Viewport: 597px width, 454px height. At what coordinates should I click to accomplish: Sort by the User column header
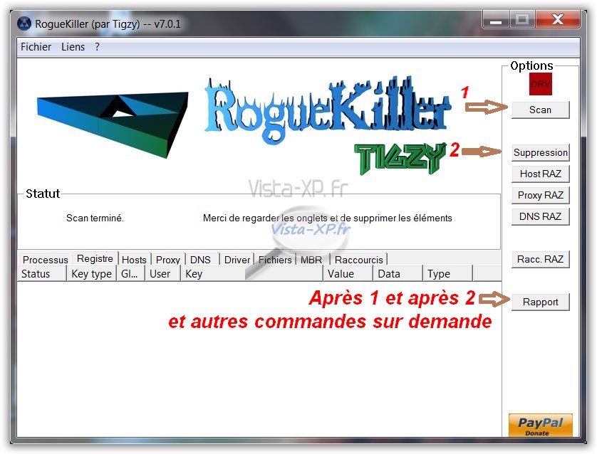[162, 274]
